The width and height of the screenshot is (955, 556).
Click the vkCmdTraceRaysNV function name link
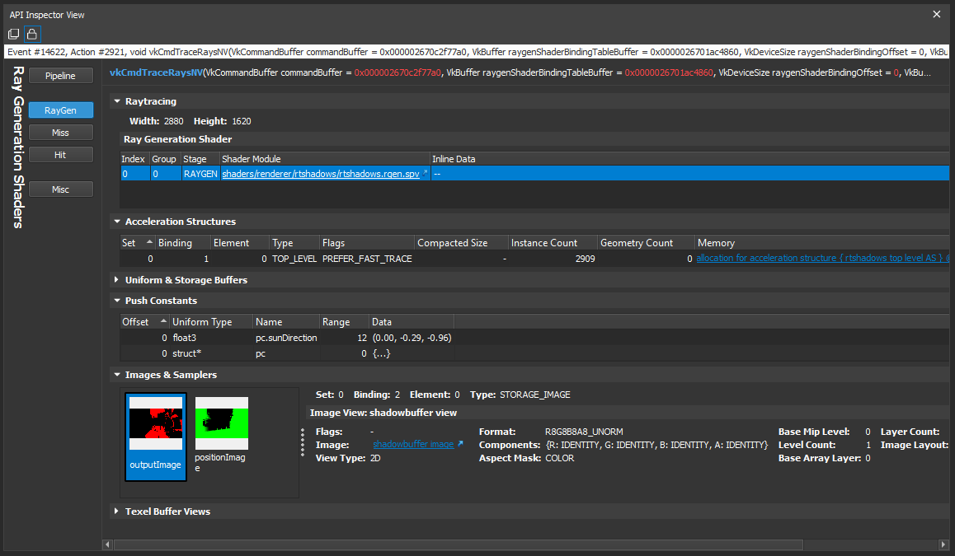coord(156,72)
